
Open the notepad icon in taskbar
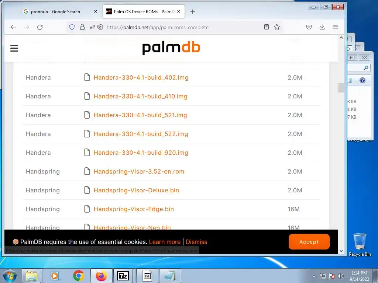tap(170, 276)
